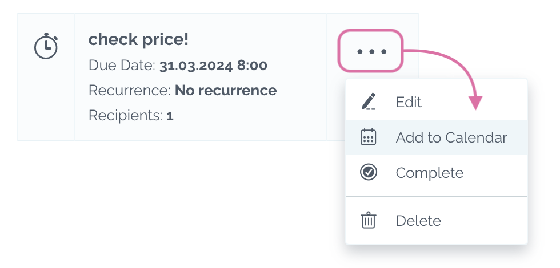The height and width of the screenshot is (268, 560).
Task: Click the due date value 31.03.2024 8:00
Action: tap(213, 66)
